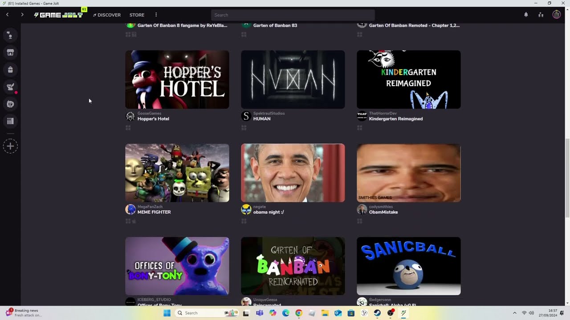This screenshot has width=570, height=320.
Task: Go back with the left arrow
Action: (x=8, y=15)
